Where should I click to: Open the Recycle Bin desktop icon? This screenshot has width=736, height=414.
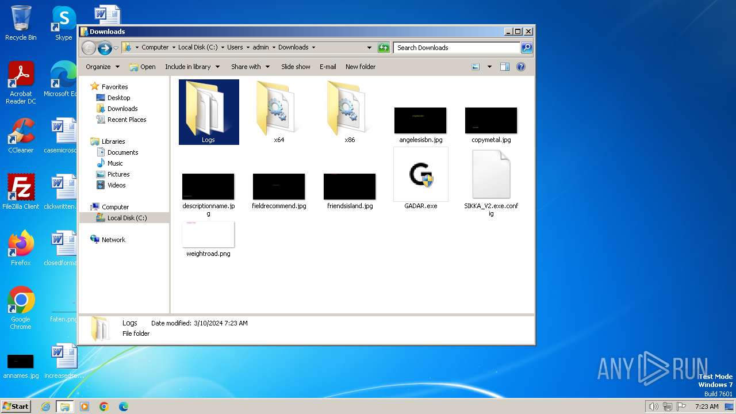tap(21, 23)
